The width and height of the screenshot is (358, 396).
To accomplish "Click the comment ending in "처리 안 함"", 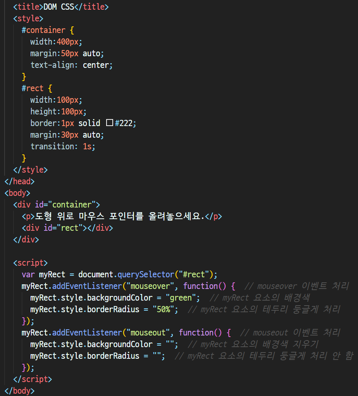I will (264, 356).
